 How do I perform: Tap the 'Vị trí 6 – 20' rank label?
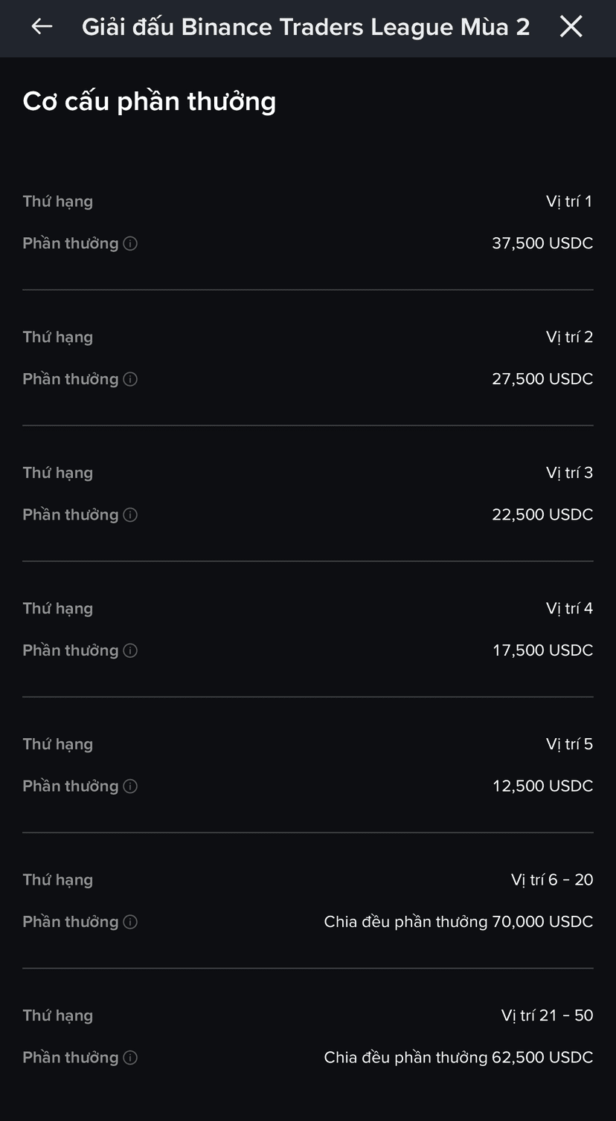552,880
